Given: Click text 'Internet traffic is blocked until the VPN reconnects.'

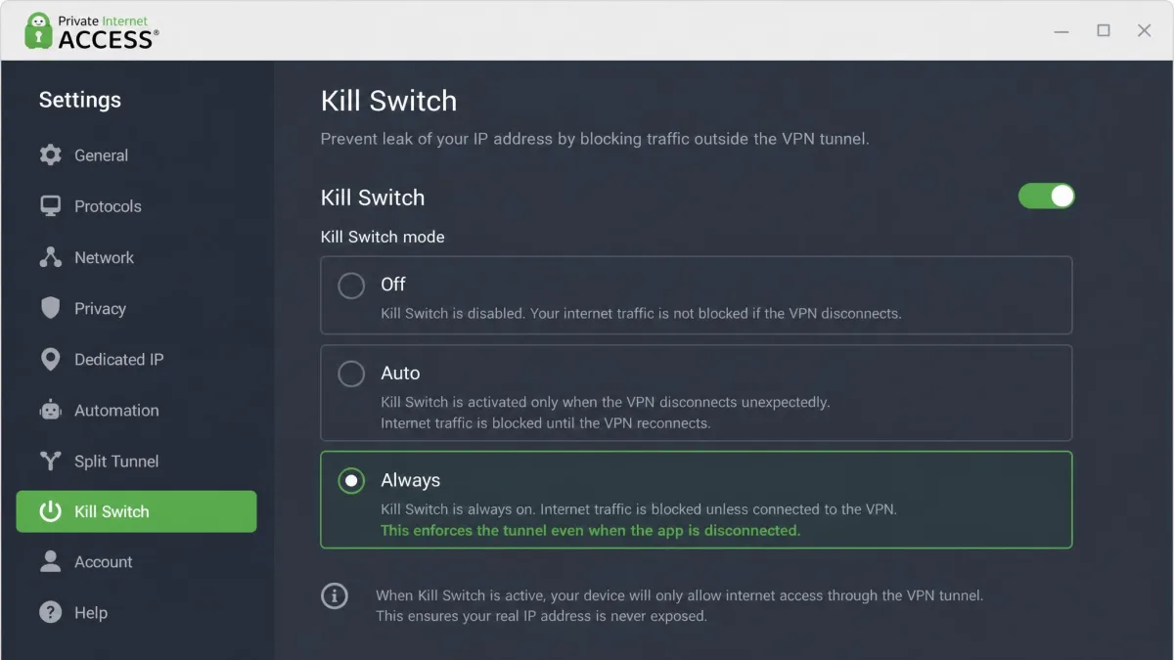Looking at the screenshot, I should pyautogui.click(x=546, y=423).
